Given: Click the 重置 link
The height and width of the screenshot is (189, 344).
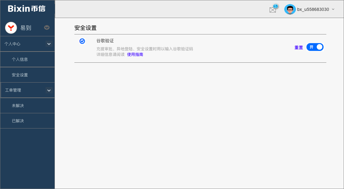Looking at the screenshot, I should click(299, 47).
